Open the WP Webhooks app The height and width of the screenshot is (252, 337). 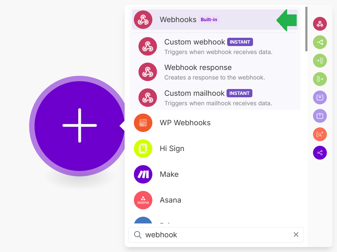pyautogui.click(x=215, y=123)
